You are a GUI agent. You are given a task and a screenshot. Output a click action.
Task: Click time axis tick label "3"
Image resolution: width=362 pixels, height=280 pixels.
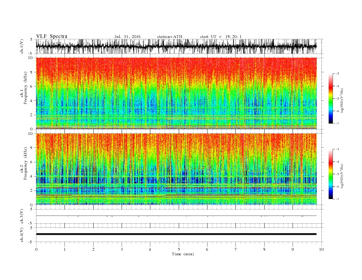pos(122,249)
